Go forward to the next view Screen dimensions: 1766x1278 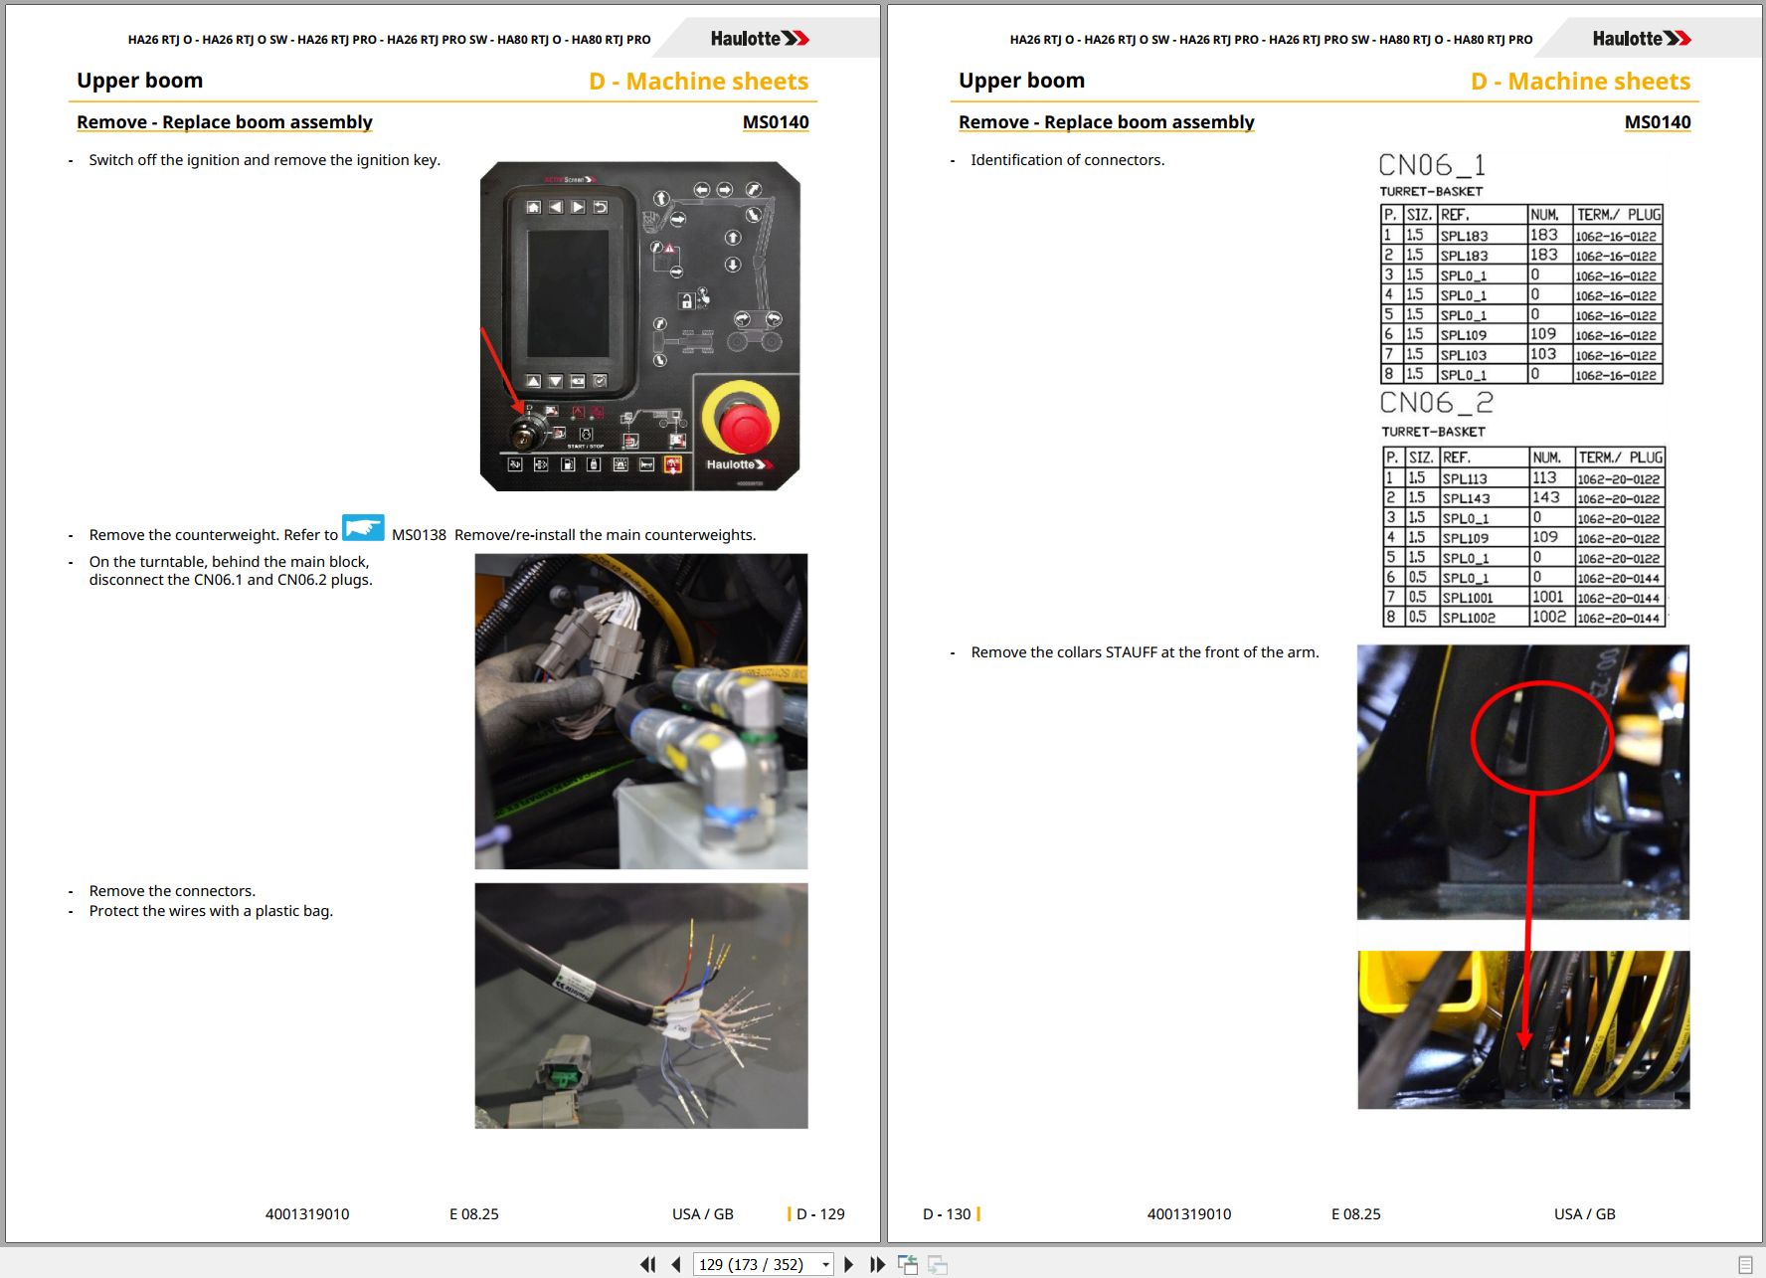(938, 1264)
